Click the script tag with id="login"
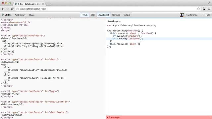 tap(30, 91)
